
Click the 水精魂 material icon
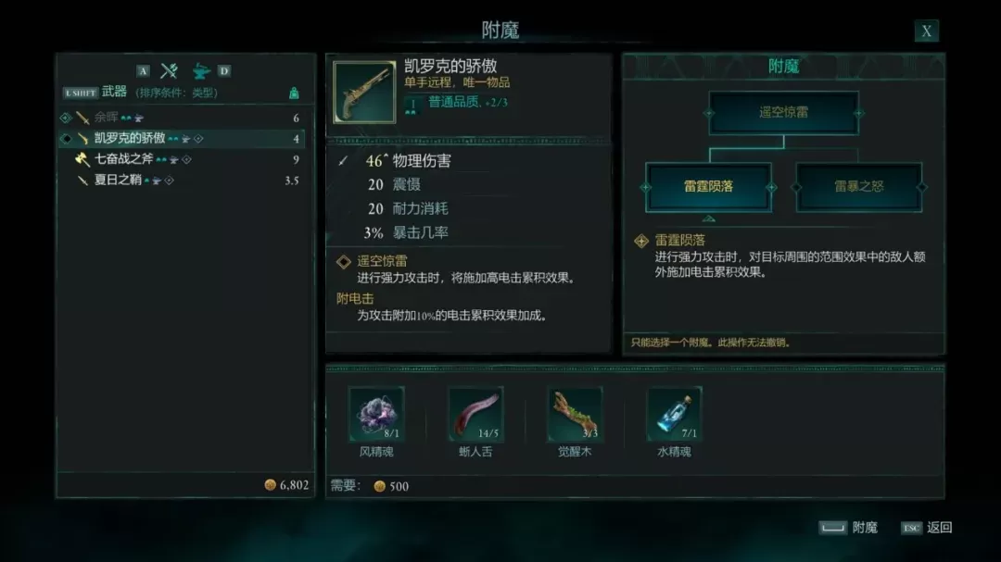tap(674, 414)
